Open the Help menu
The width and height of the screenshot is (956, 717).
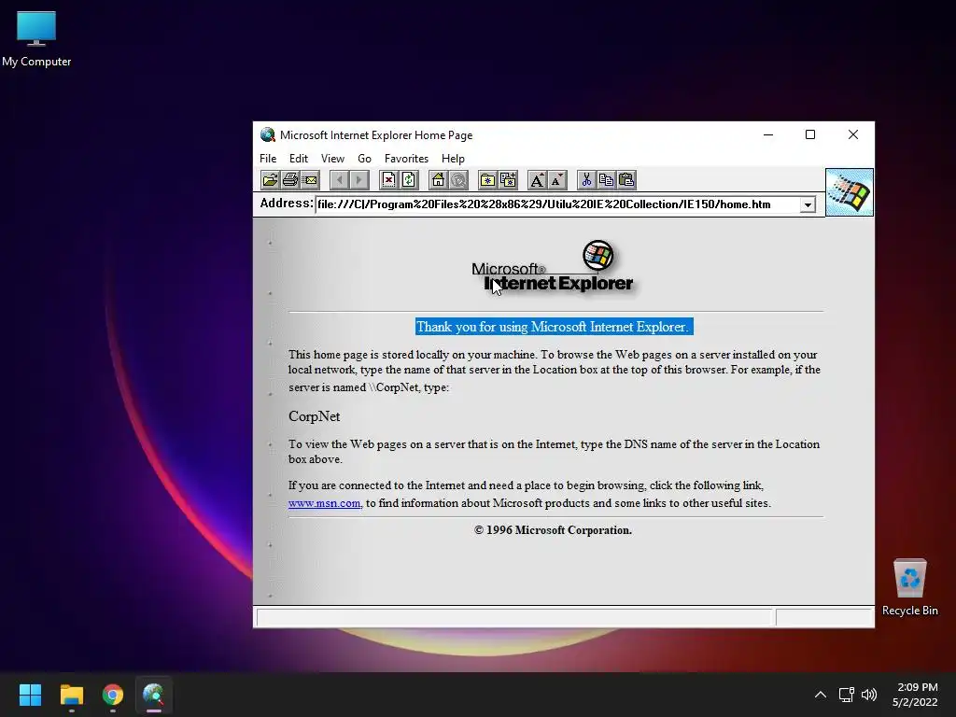[x=453, y=159]
